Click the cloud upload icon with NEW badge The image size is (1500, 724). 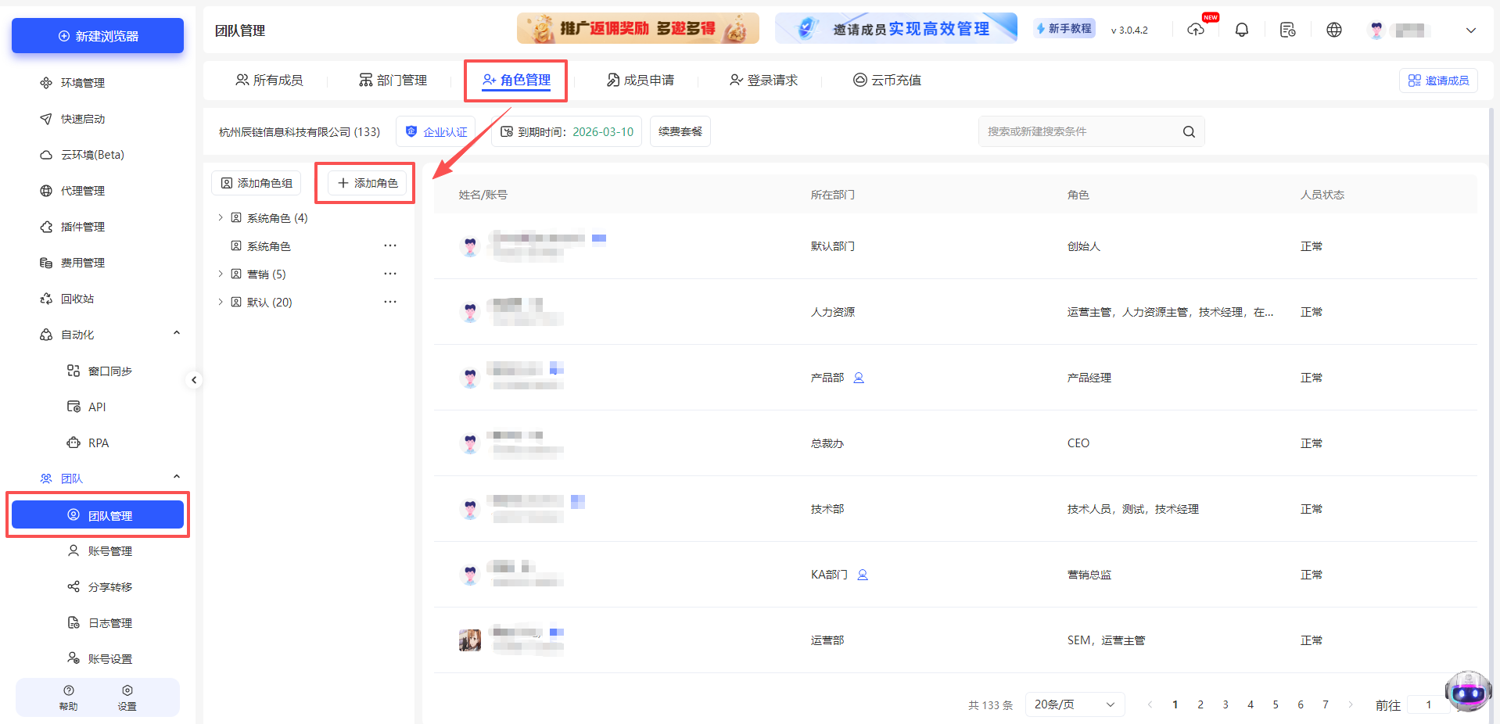click(x=1196, y=30)
